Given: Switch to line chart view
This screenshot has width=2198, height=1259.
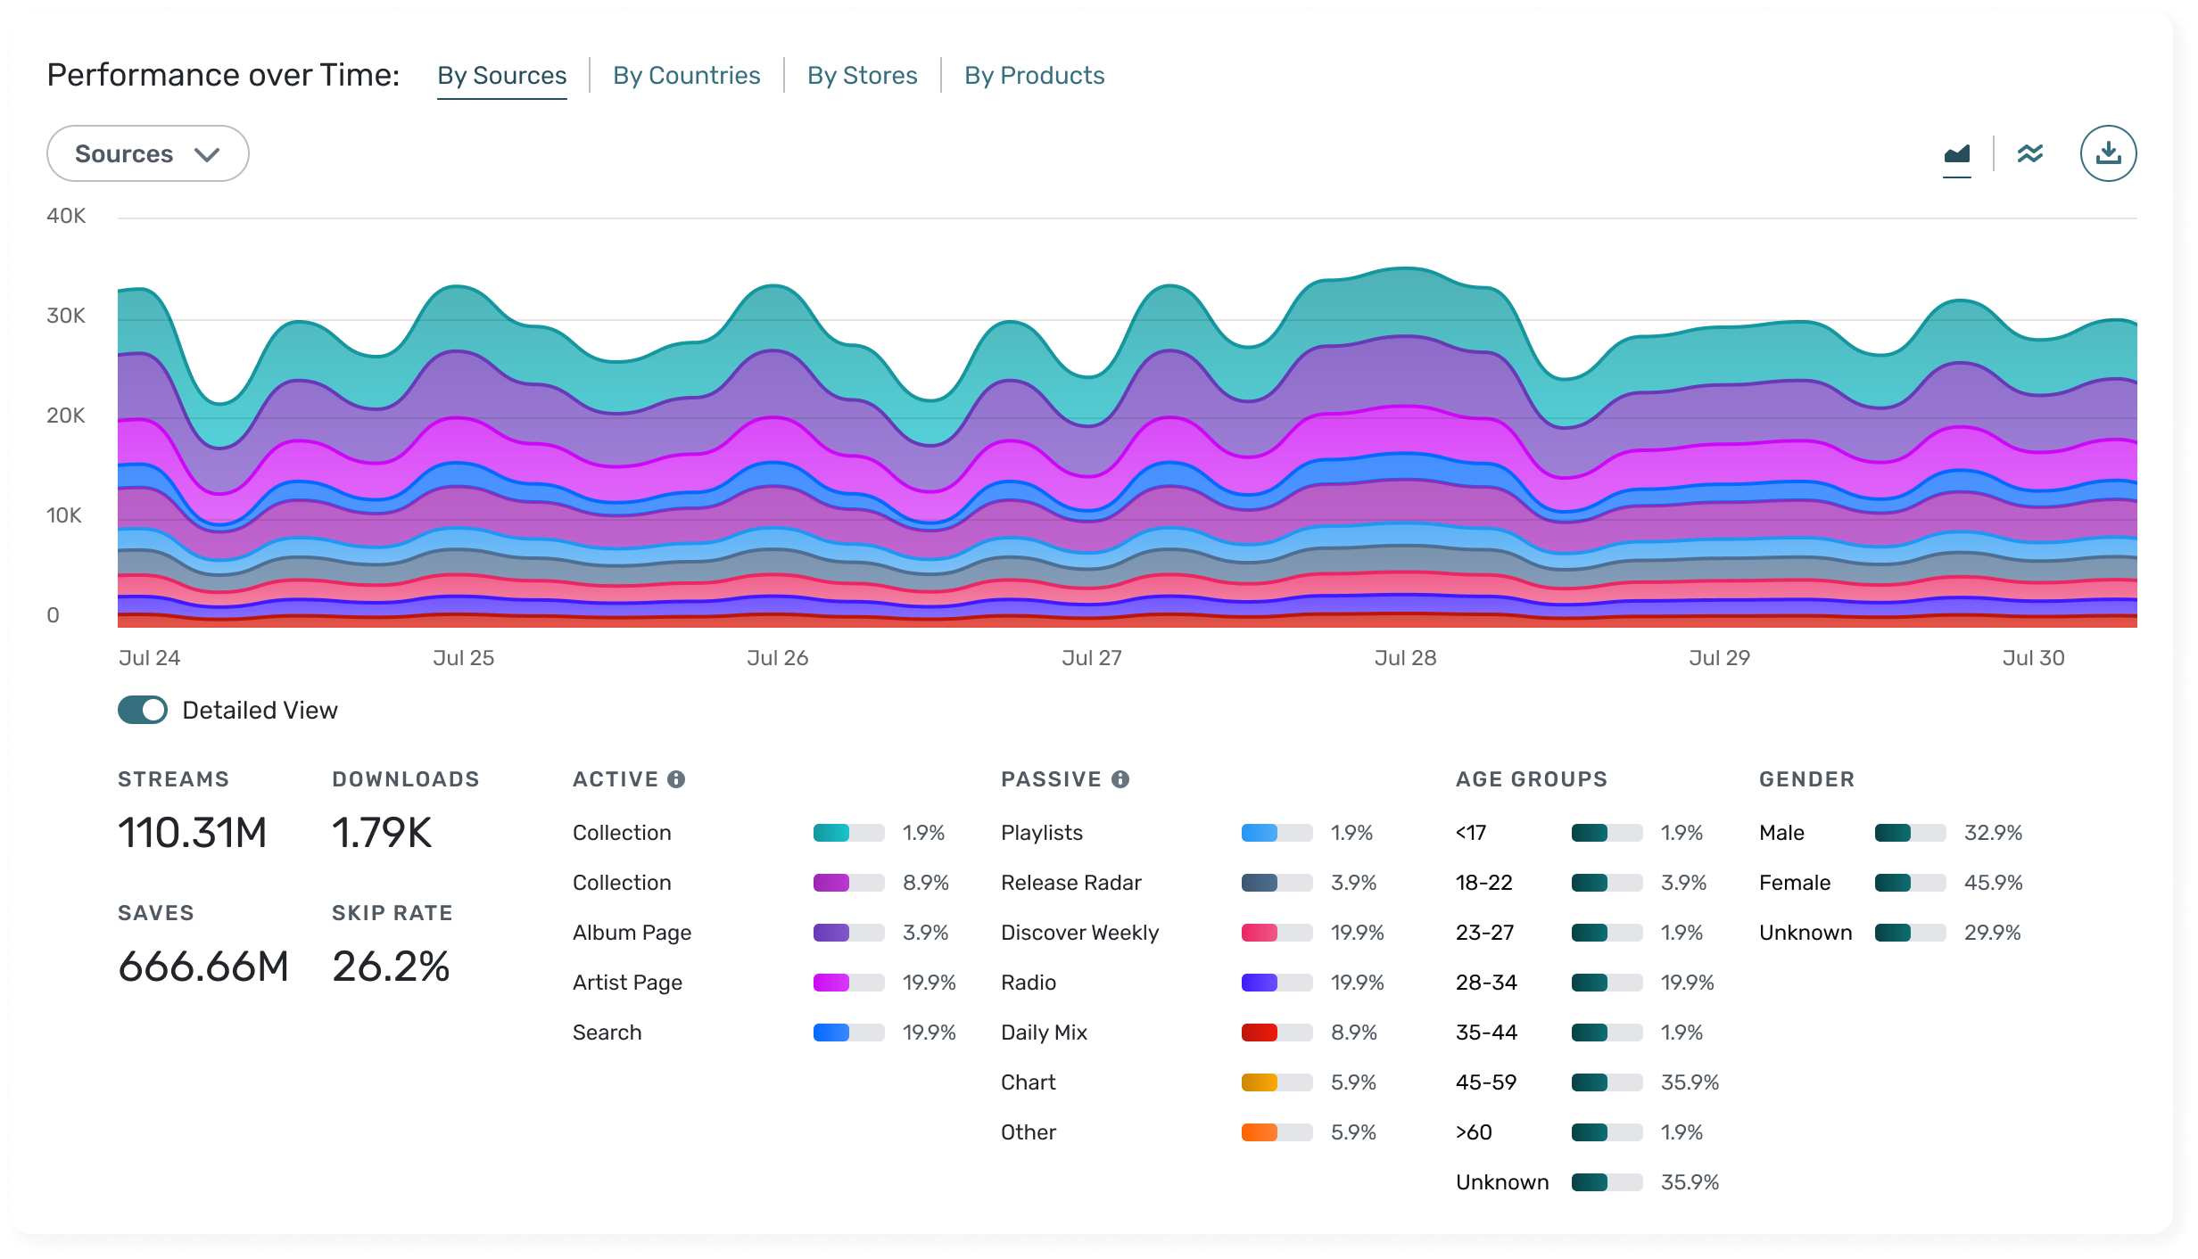Looking at the screenshot, I should pos(2030,154).
